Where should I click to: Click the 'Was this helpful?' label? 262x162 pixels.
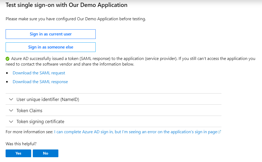click(x=21, y=144)
